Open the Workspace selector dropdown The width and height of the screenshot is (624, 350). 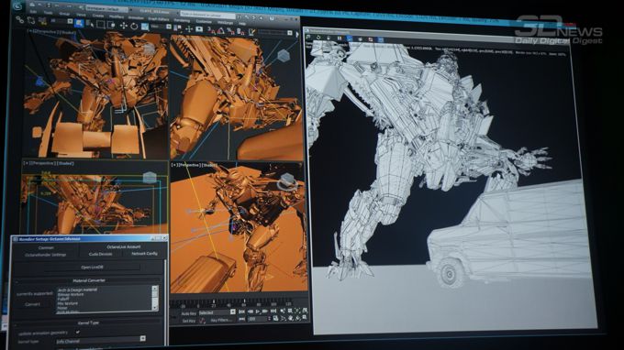tap(107, 9)
